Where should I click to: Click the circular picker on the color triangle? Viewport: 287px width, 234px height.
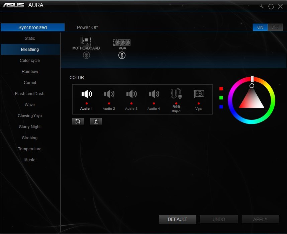coord(252,86)
